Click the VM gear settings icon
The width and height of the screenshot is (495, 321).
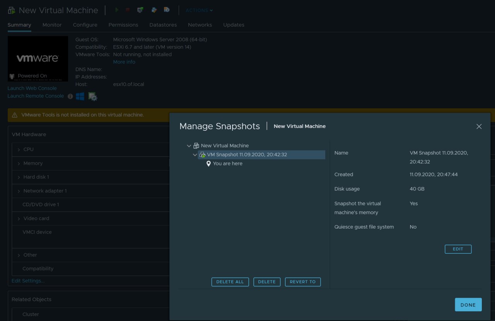coord(92,96)
